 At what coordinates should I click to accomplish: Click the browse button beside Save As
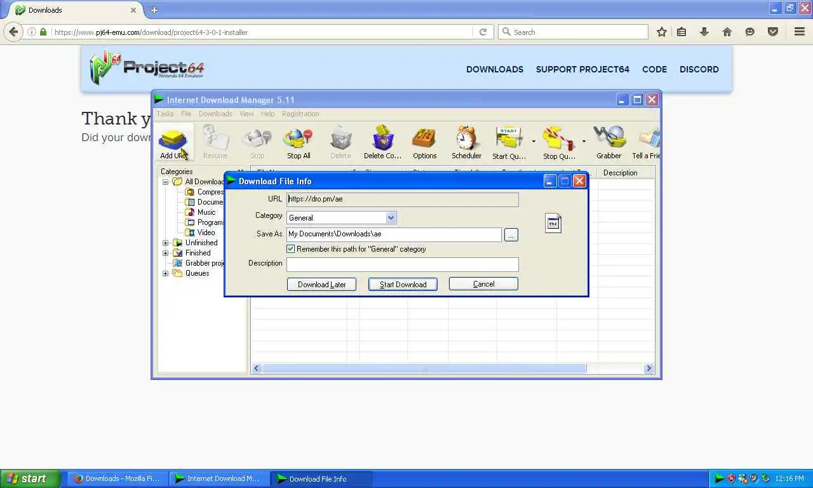pos(511,234)
